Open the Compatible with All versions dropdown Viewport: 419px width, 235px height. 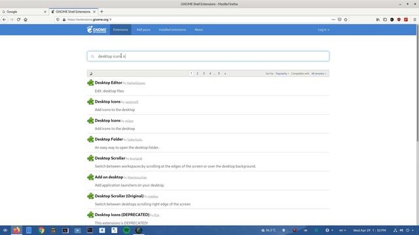319,74
